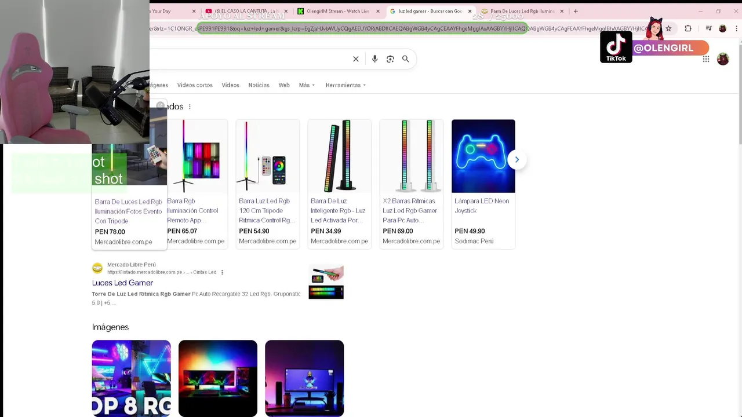Click the 'PEN 65.07' price
Image resolution: width=742 pixels, height=417 pixels.
point(182,231)
